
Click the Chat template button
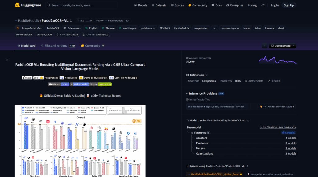[254, 81]
